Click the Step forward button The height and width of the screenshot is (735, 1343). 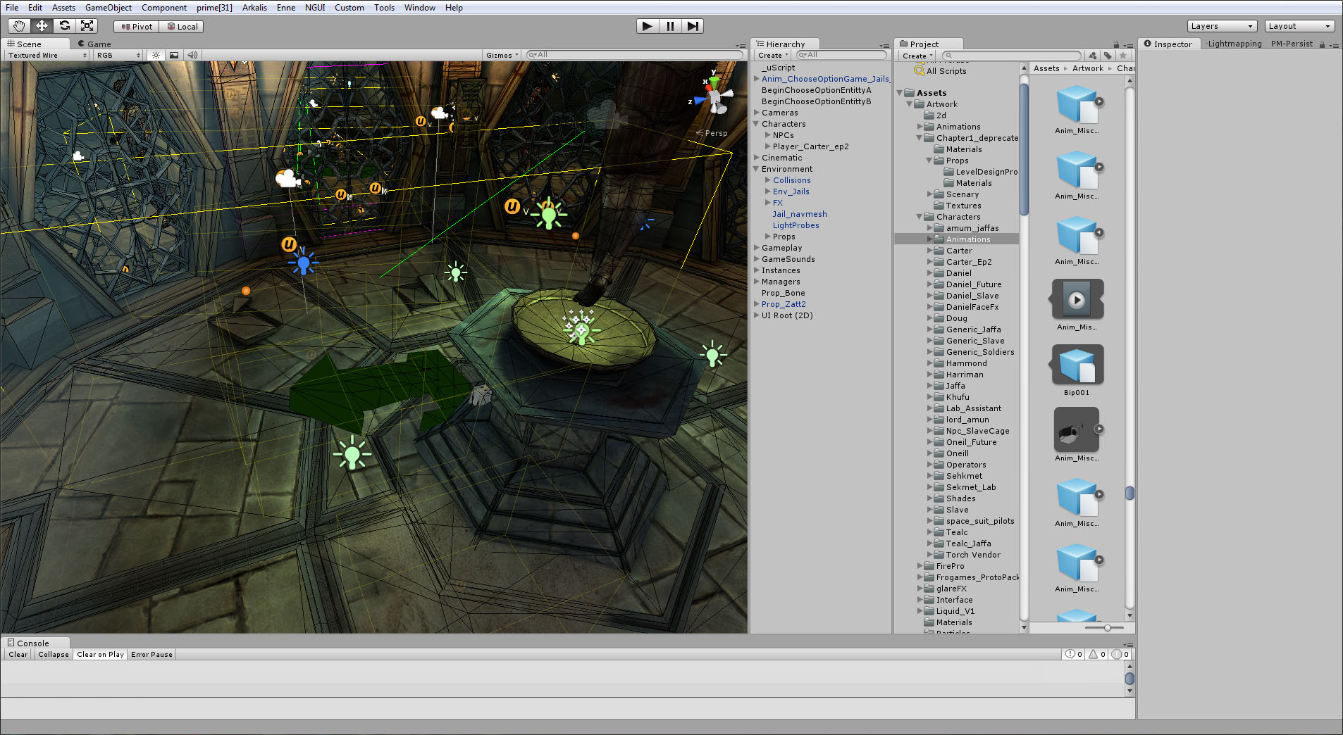(693, 26)
